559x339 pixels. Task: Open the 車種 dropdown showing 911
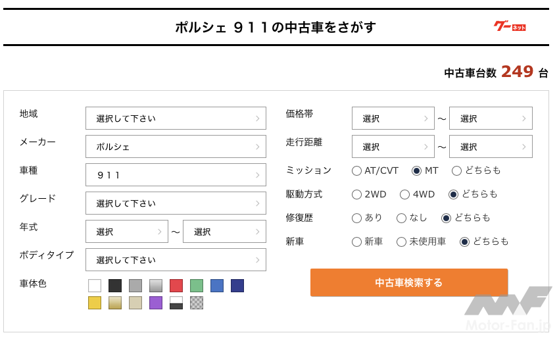coord(176,175)
